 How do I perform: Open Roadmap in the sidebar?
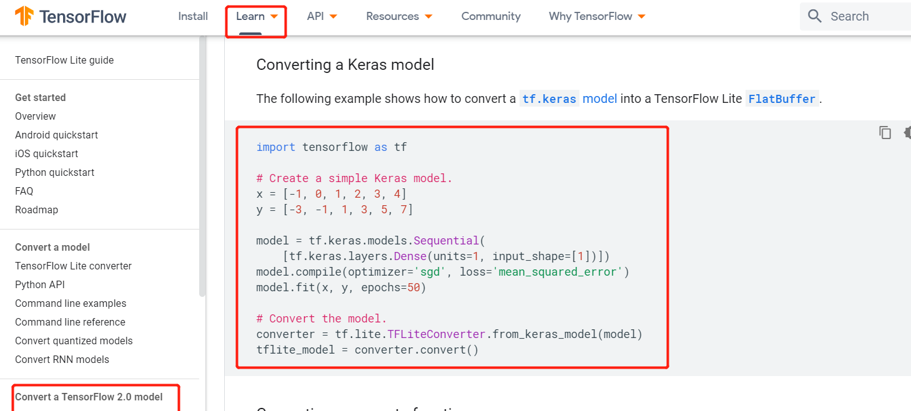click(36, 210)
